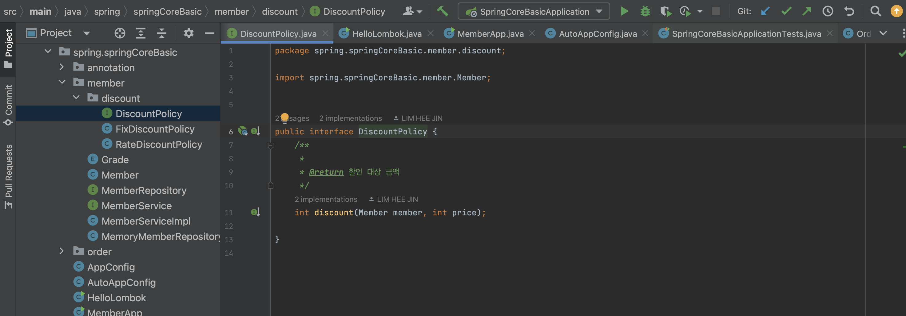Run SpringCoreBasicApplication with the green play button
This screenshot has height=316, width=906.
[624, 12]
